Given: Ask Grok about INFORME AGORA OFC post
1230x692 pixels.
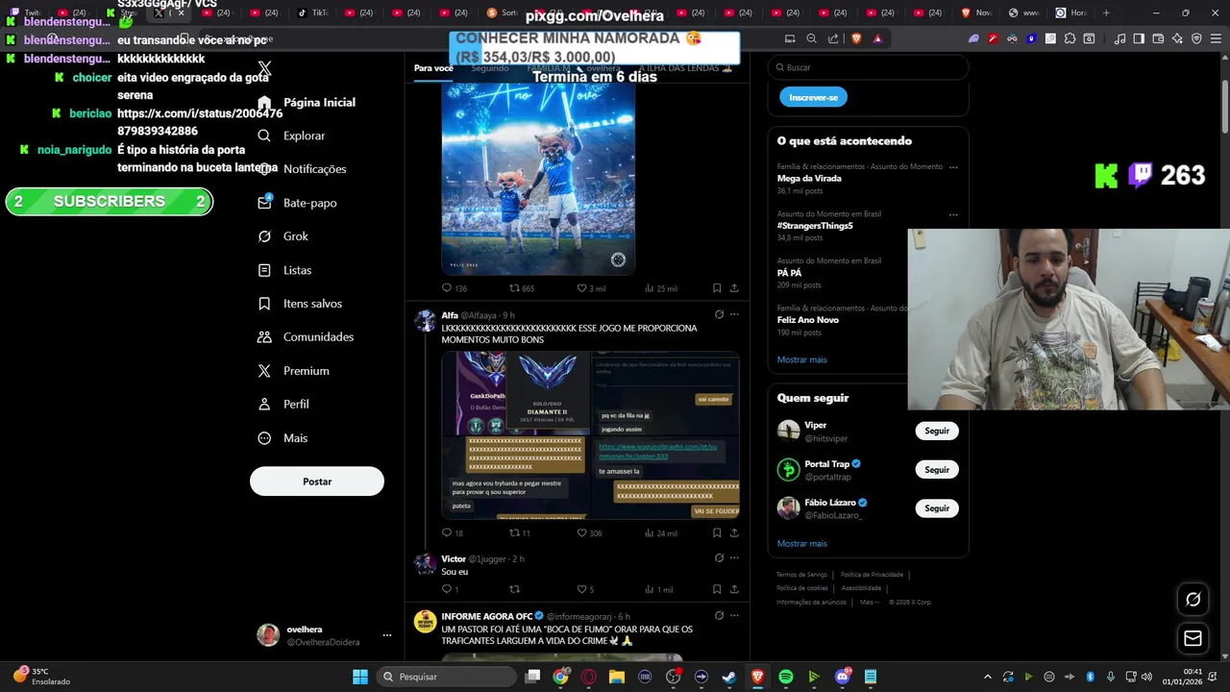Looking at the screenshot, I should click(719, 615).
